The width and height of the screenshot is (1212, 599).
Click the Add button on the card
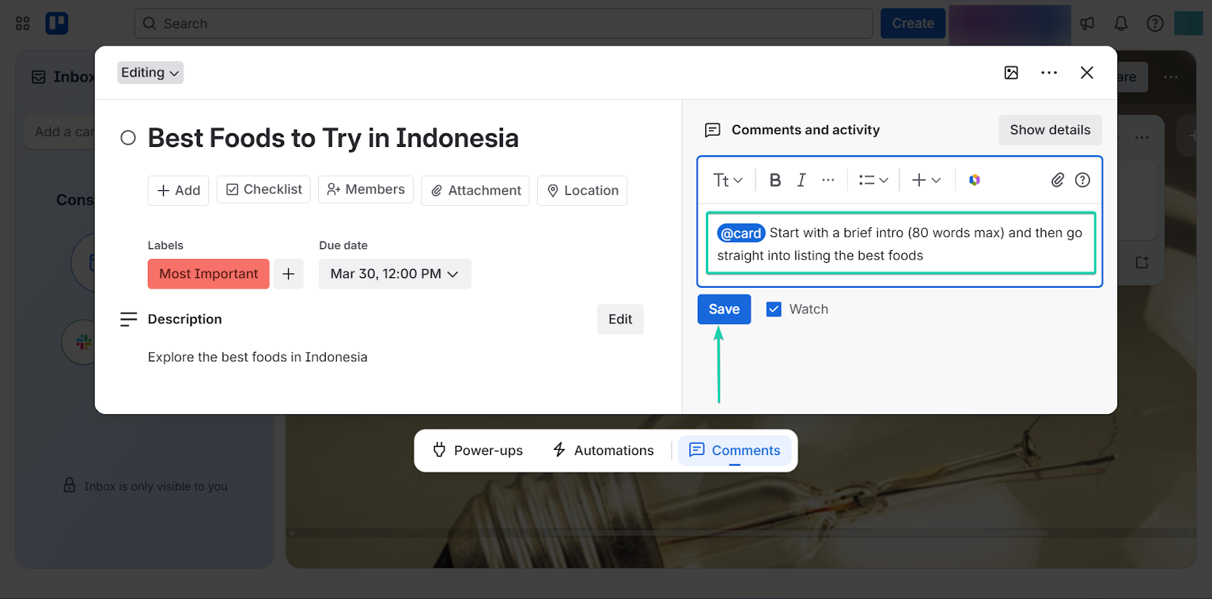[x=178, y=190]
